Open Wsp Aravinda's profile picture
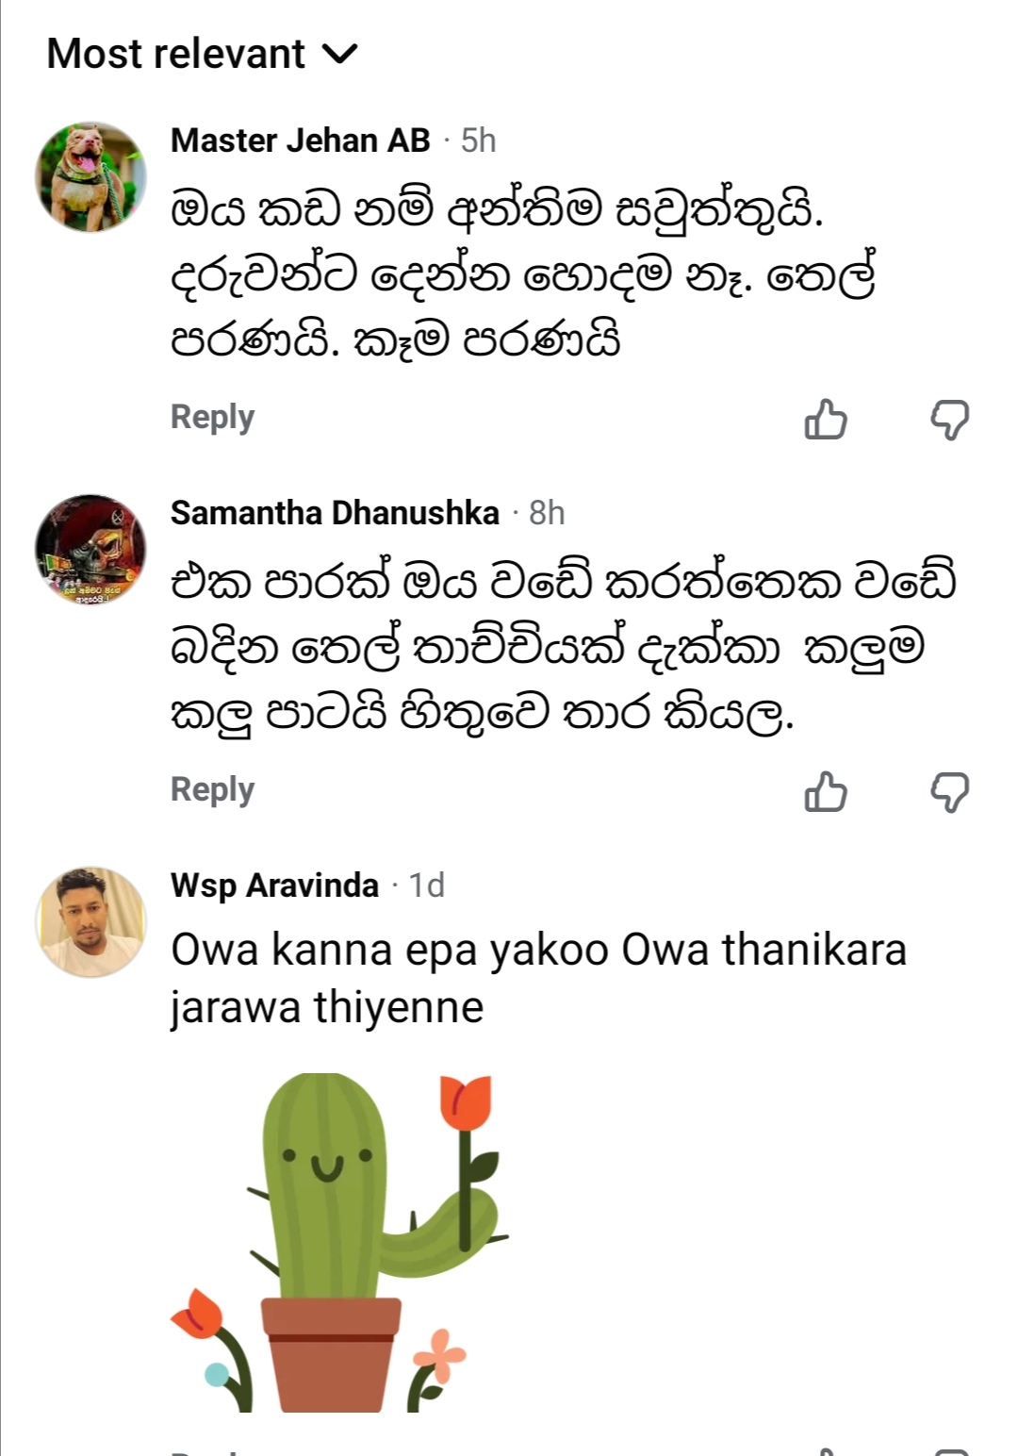 pos(90,921)
